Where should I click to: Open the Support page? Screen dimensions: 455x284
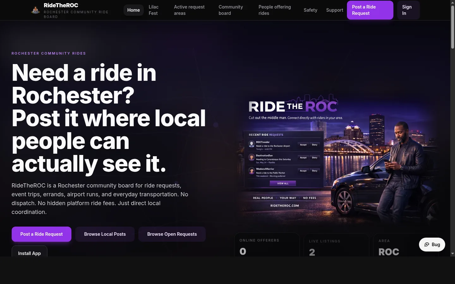point(335,10)
